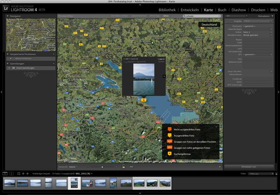
Task: Click the yellow selected photo pin on map
Action: point(144,100)
